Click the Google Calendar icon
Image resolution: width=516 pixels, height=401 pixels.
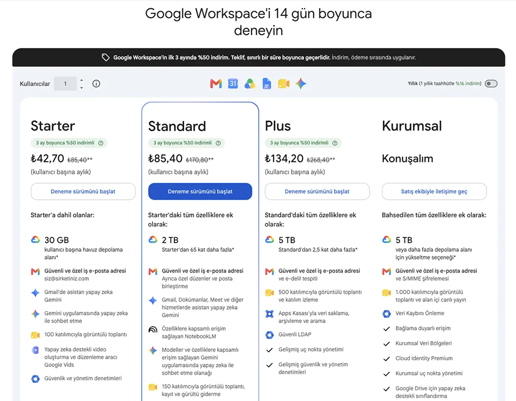point(233,84)
